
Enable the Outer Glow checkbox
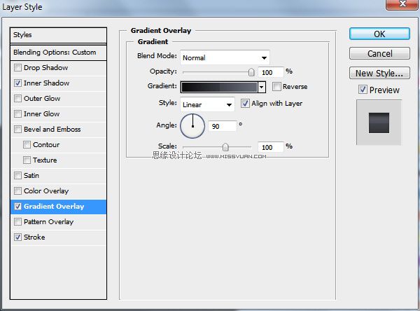pyautogui.click(x=17, y=98)
